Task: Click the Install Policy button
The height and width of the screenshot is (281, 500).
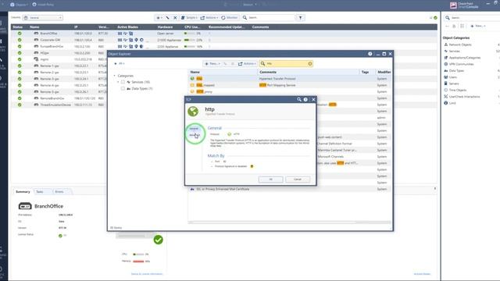Action: click(43, 5)
